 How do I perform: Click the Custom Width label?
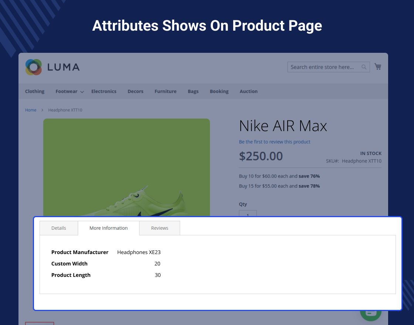[69, 264]
